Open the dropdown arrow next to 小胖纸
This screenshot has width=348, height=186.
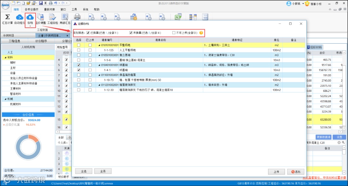(303, 4)
